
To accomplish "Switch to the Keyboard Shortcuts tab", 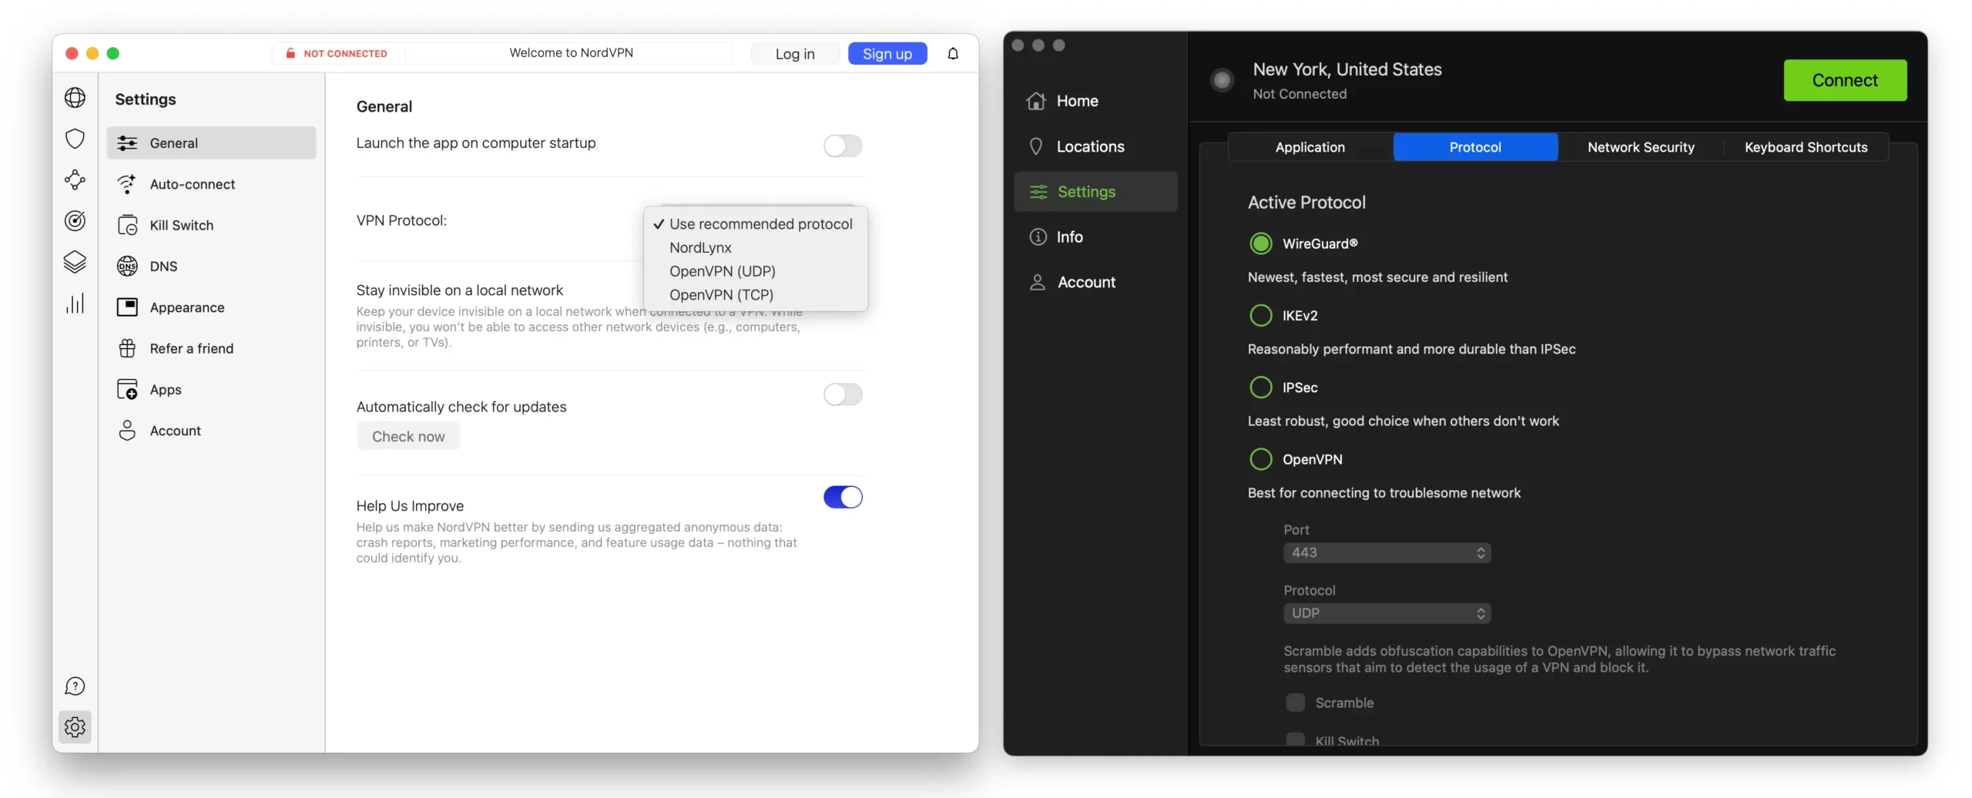I will 1806,147.
